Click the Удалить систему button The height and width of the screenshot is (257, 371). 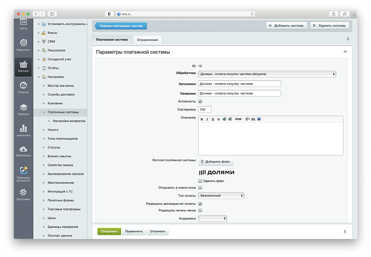point(329,26)
